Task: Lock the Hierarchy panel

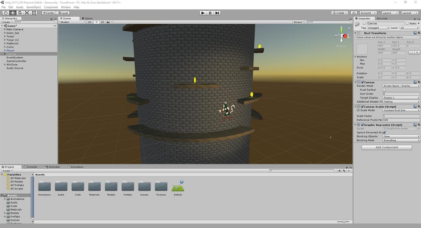Action: tap(51, 18)
